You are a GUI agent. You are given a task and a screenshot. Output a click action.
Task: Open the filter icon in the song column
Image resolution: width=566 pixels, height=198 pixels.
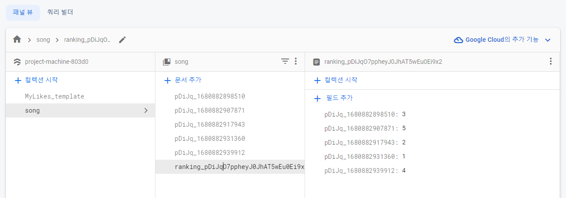point(285,62)
